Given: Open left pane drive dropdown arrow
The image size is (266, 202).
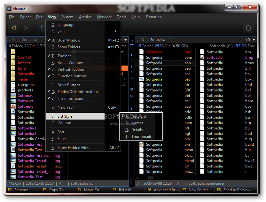Looking at the screenshot, I should click(x=9, y=40).
